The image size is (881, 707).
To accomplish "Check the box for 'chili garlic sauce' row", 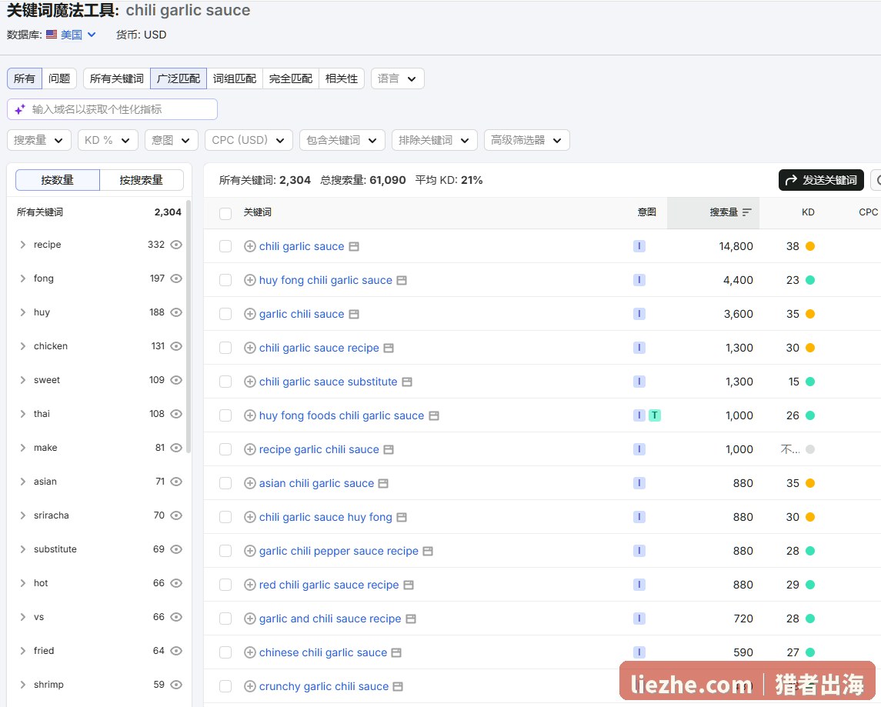I will tap(225, 246).
